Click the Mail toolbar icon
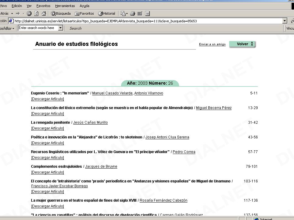The image size is (294, 220). [123, 13]
